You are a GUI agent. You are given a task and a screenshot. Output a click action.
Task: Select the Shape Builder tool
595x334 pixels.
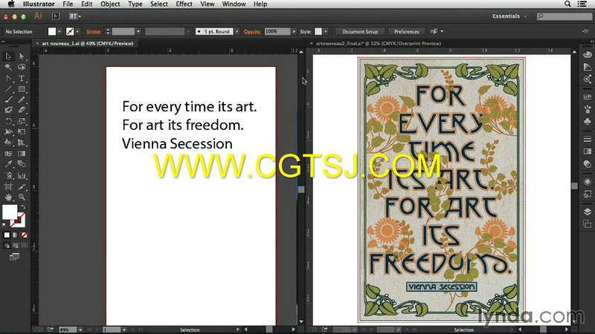point(8,143)
